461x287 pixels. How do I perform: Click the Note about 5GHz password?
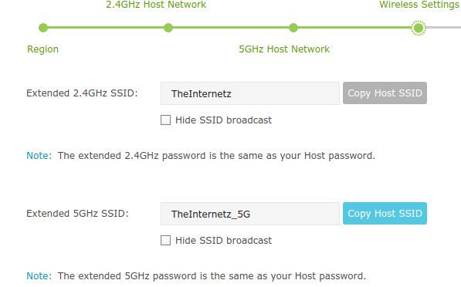point(196,276)
